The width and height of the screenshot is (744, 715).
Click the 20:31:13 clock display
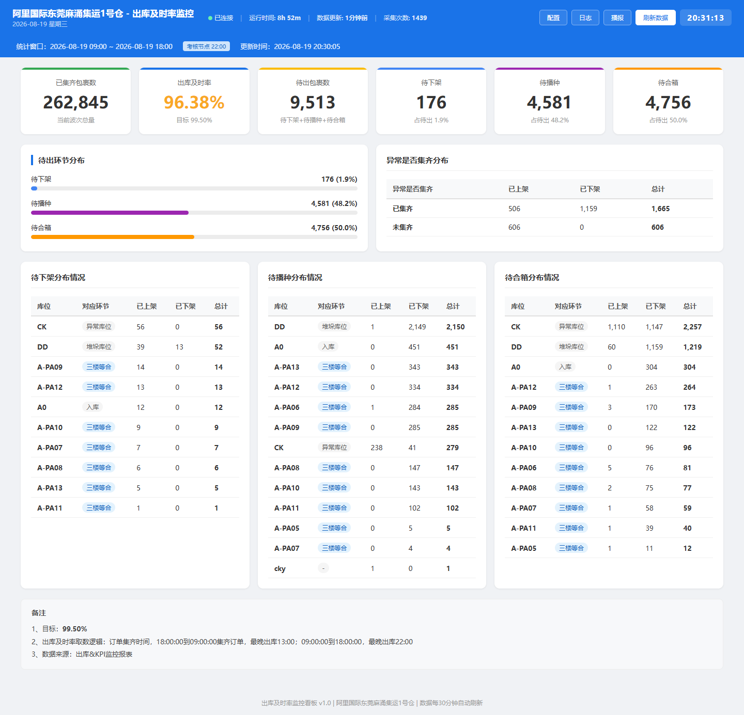tap(705, 18)
